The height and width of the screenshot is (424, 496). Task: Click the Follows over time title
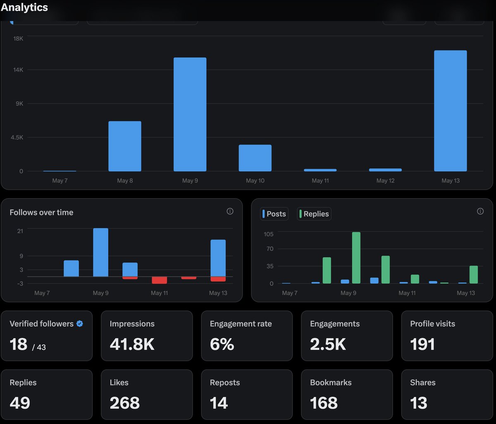pyautogui.click(x=41, y=212)
